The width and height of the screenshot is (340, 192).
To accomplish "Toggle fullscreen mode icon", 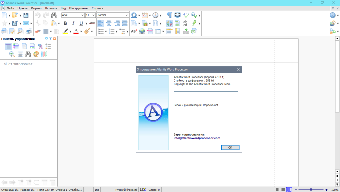I will [x=177, y=15].
